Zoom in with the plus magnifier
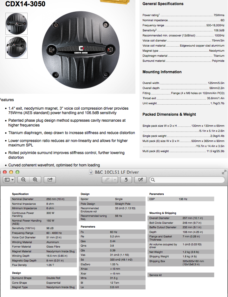Image resolution: width=228 pixels, height=297 pixels. pyautogui.click(x=35, y=180)
